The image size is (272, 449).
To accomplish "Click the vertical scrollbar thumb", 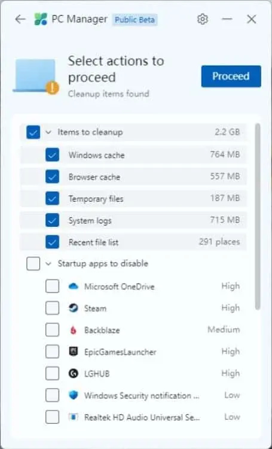I will [x=258, y=217].
